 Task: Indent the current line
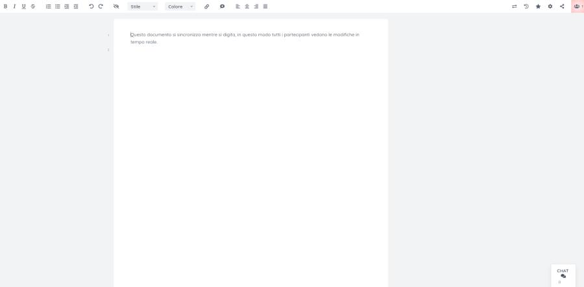(67, 6)
